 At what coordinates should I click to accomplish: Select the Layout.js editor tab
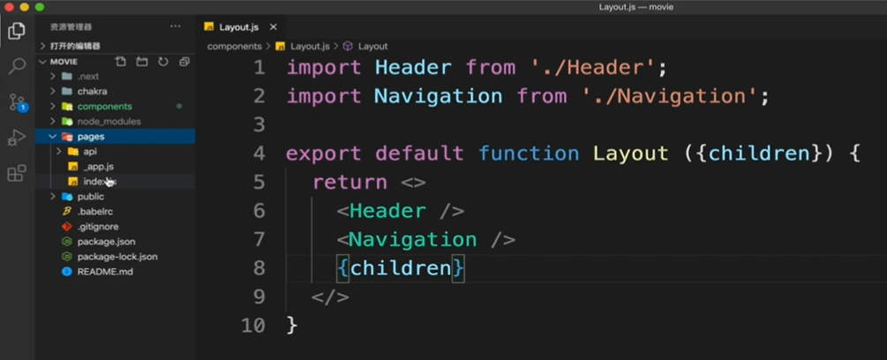239,27
